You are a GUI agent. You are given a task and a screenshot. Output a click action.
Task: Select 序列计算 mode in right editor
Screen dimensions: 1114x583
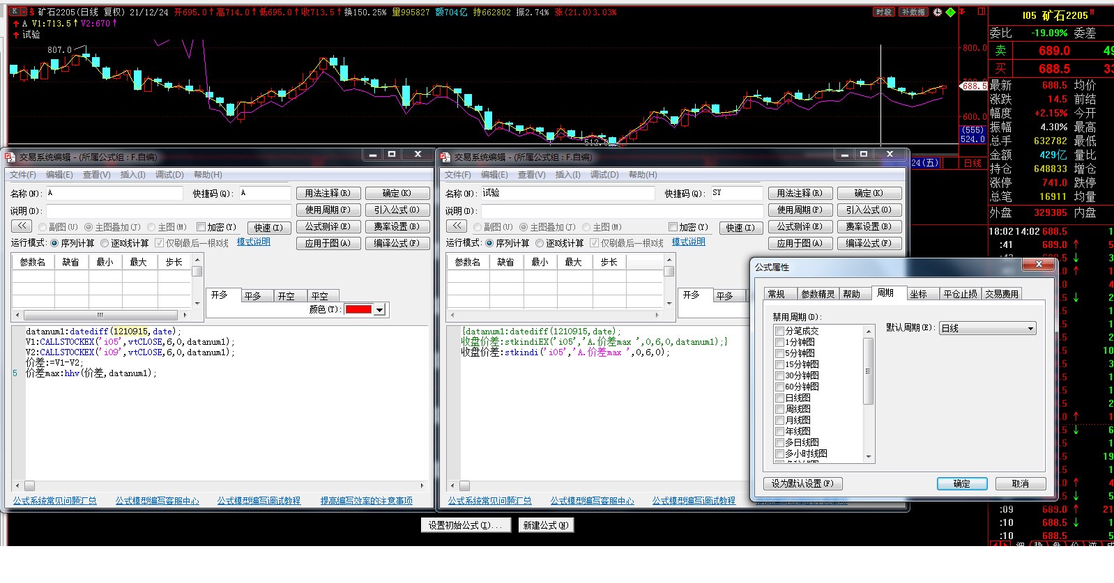coord(508,243)
